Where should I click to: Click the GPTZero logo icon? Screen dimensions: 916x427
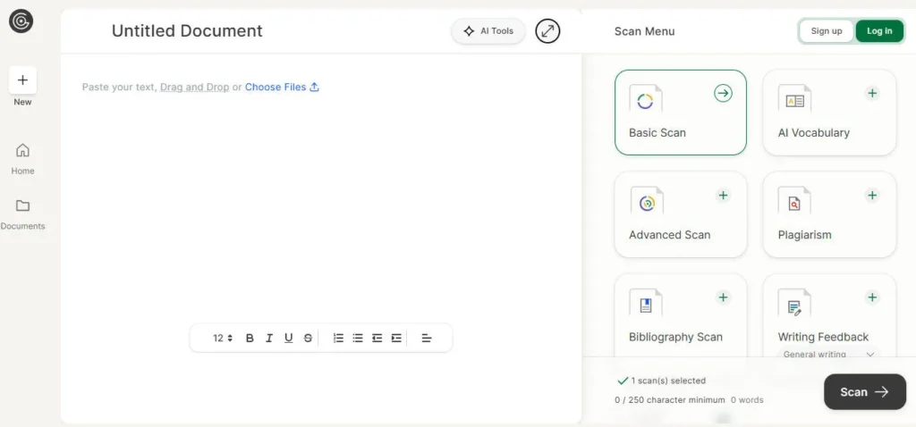pos(21,21)
